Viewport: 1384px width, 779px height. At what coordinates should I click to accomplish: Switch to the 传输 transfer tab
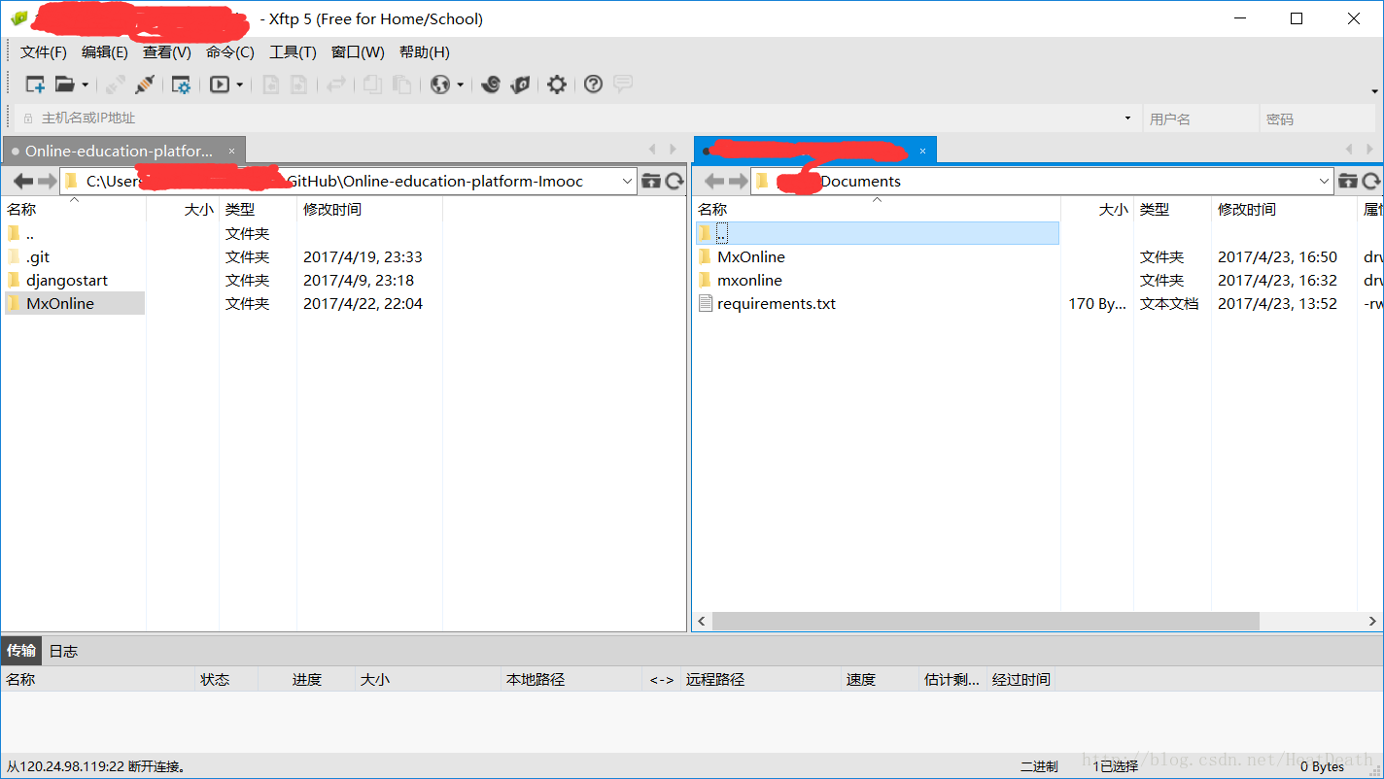(x=21, y=651)
